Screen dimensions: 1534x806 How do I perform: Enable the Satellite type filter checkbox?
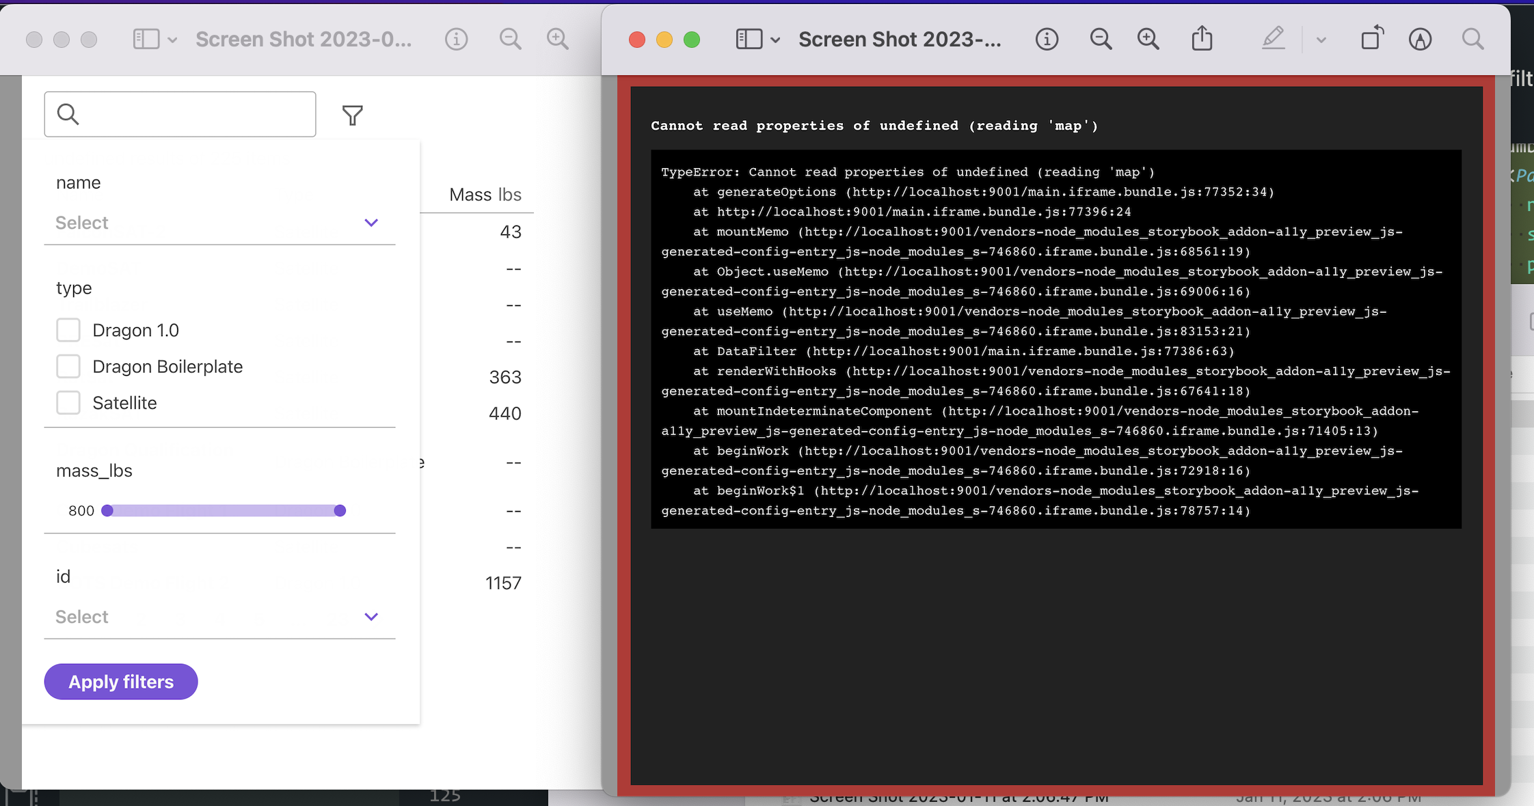[68, 402]
